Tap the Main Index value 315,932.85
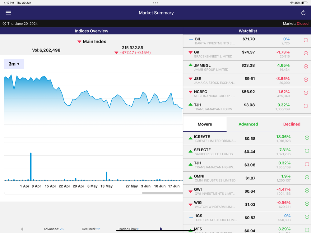The height and width of the screenshot is (233, 311). pos(132,48)
